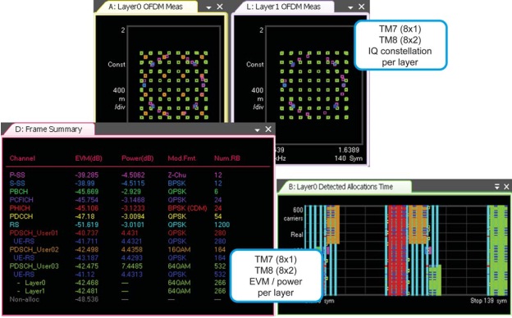The image size is (512, 318).
Task: Click the Mod.Fmt column header
Action: [x=182, y=158]
